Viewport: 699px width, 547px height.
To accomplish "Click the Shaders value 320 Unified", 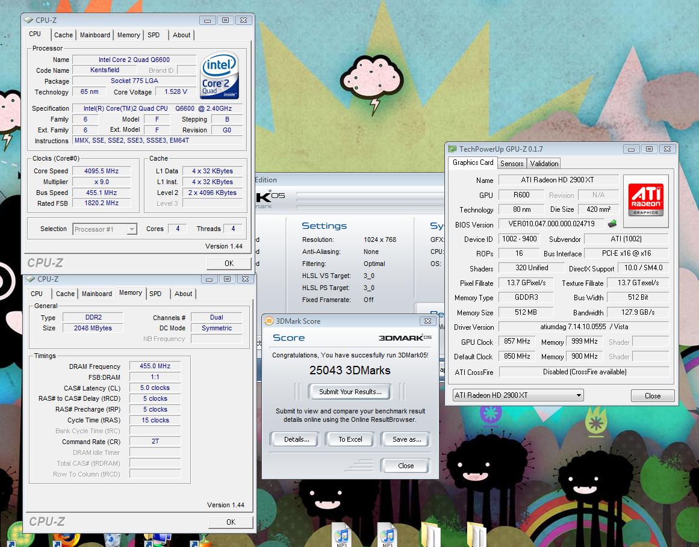I will click(532, 268).
